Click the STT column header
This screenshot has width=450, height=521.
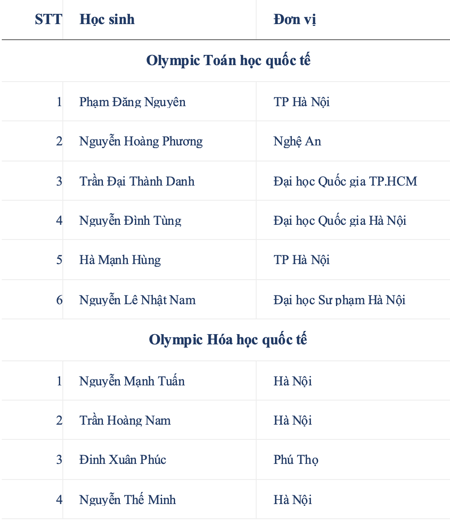point(48,19)
